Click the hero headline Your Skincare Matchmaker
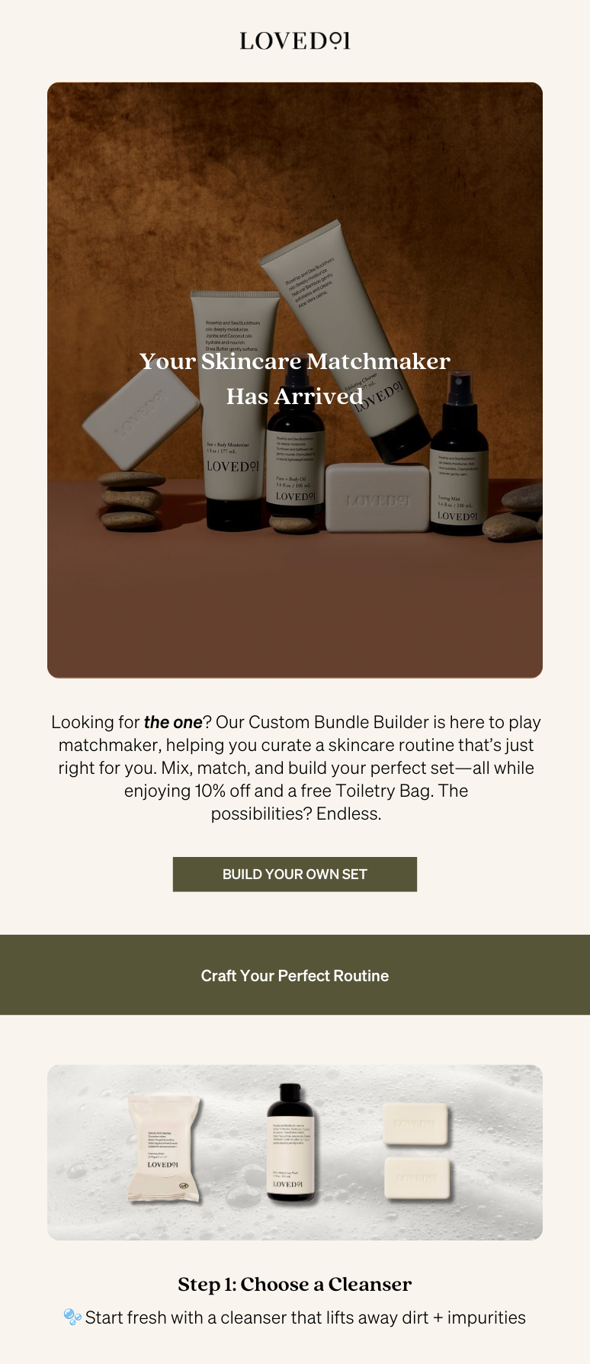This screenshot has width=590, height=1364. [295, 361]
